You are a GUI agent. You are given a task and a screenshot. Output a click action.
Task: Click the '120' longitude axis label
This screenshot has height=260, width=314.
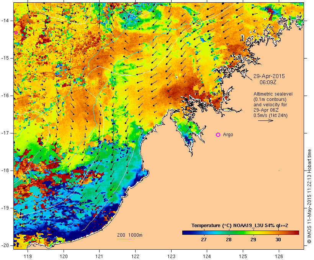click(64, 256)
